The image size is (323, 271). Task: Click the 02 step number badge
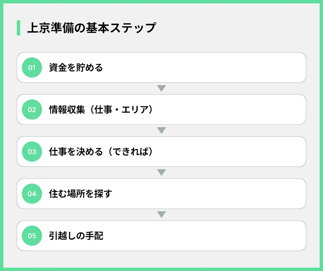32,110
